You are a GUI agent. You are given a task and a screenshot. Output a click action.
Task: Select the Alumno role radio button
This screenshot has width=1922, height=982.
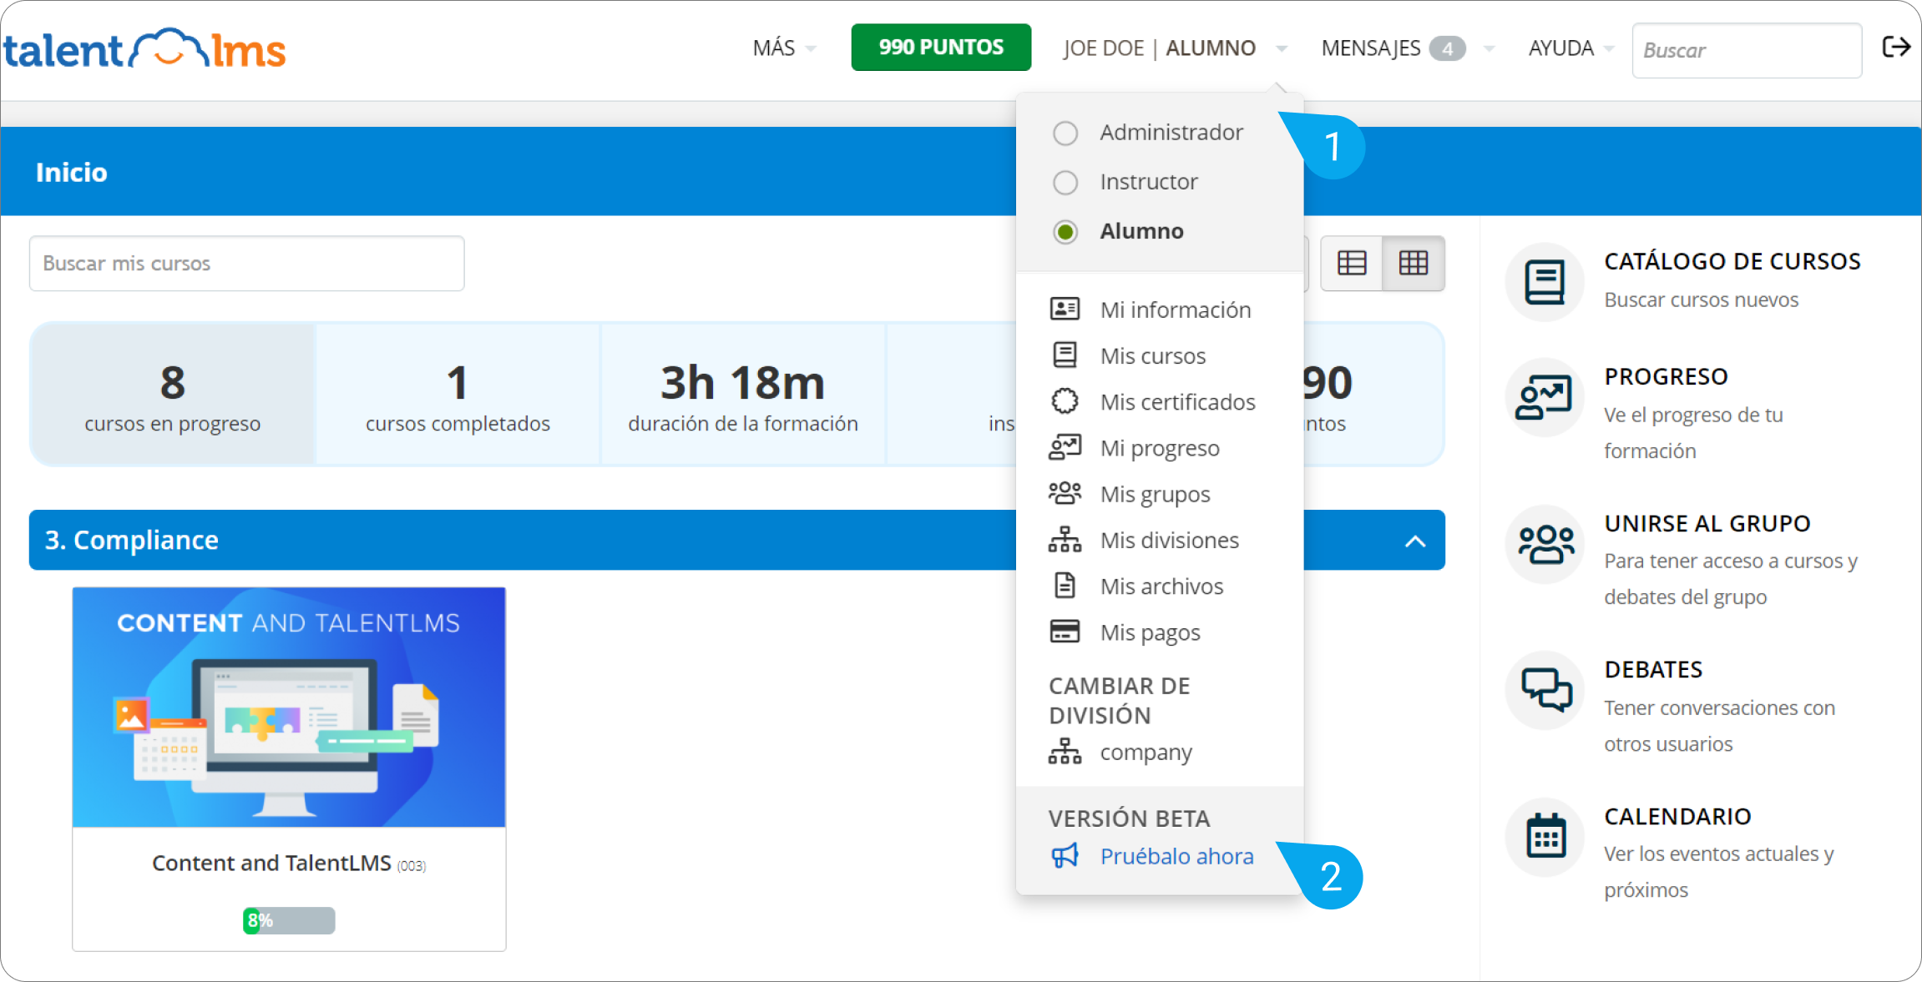(1065, 232)
